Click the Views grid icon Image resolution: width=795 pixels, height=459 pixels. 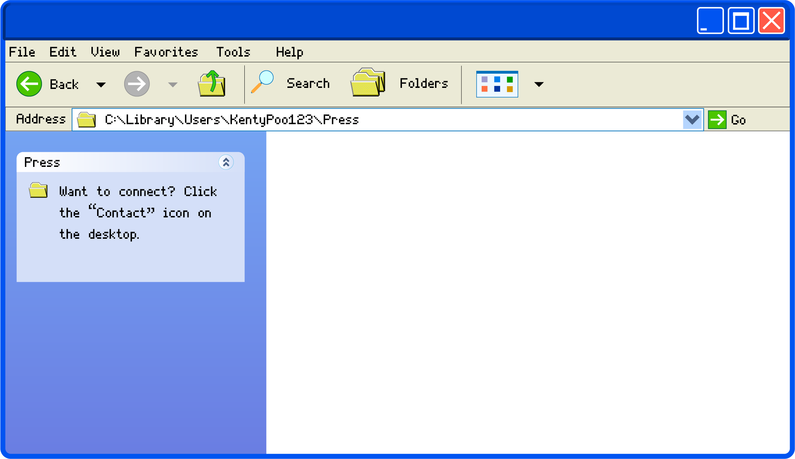[x=497, y=84]
